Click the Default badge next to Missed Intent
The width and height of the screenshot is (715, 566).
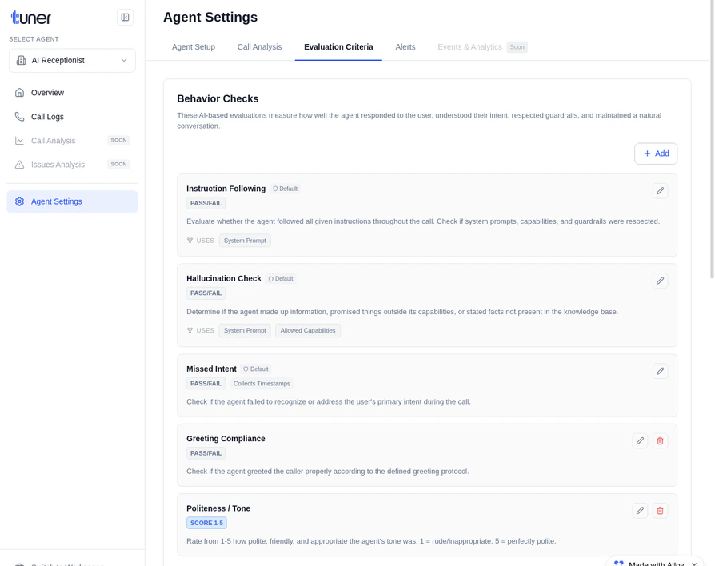[256, 369]
